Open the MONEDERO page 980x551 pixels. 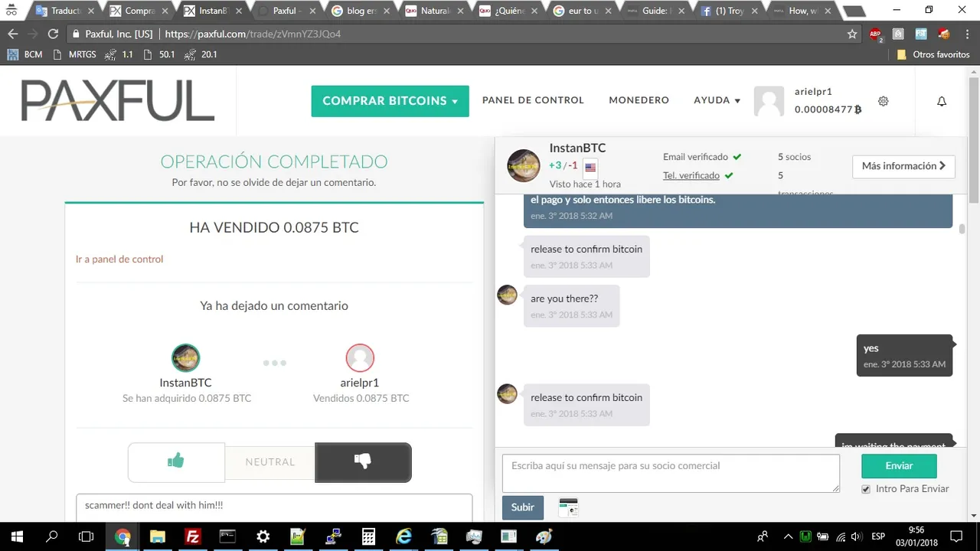pyautogui.click(x=639, y=100)
